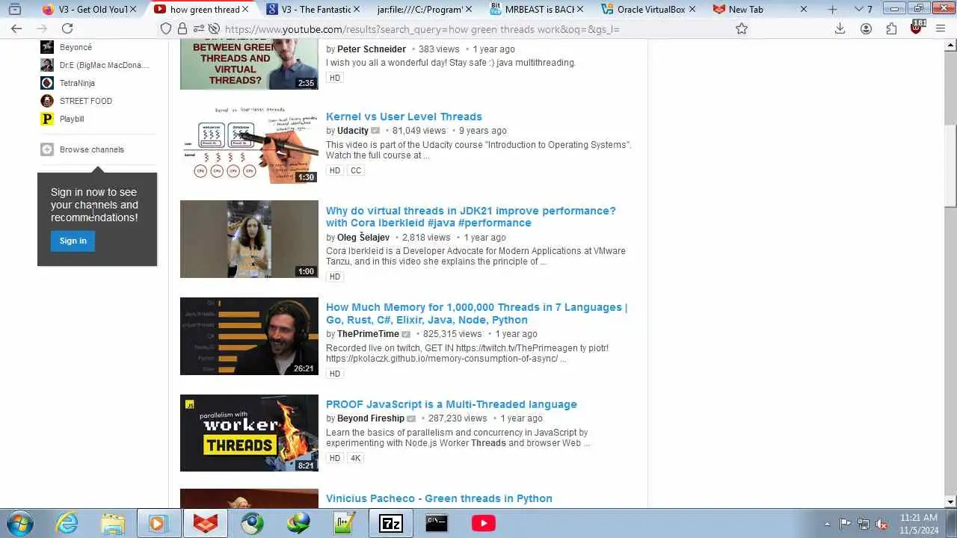Open the Extensions puzzle icon

891,28
